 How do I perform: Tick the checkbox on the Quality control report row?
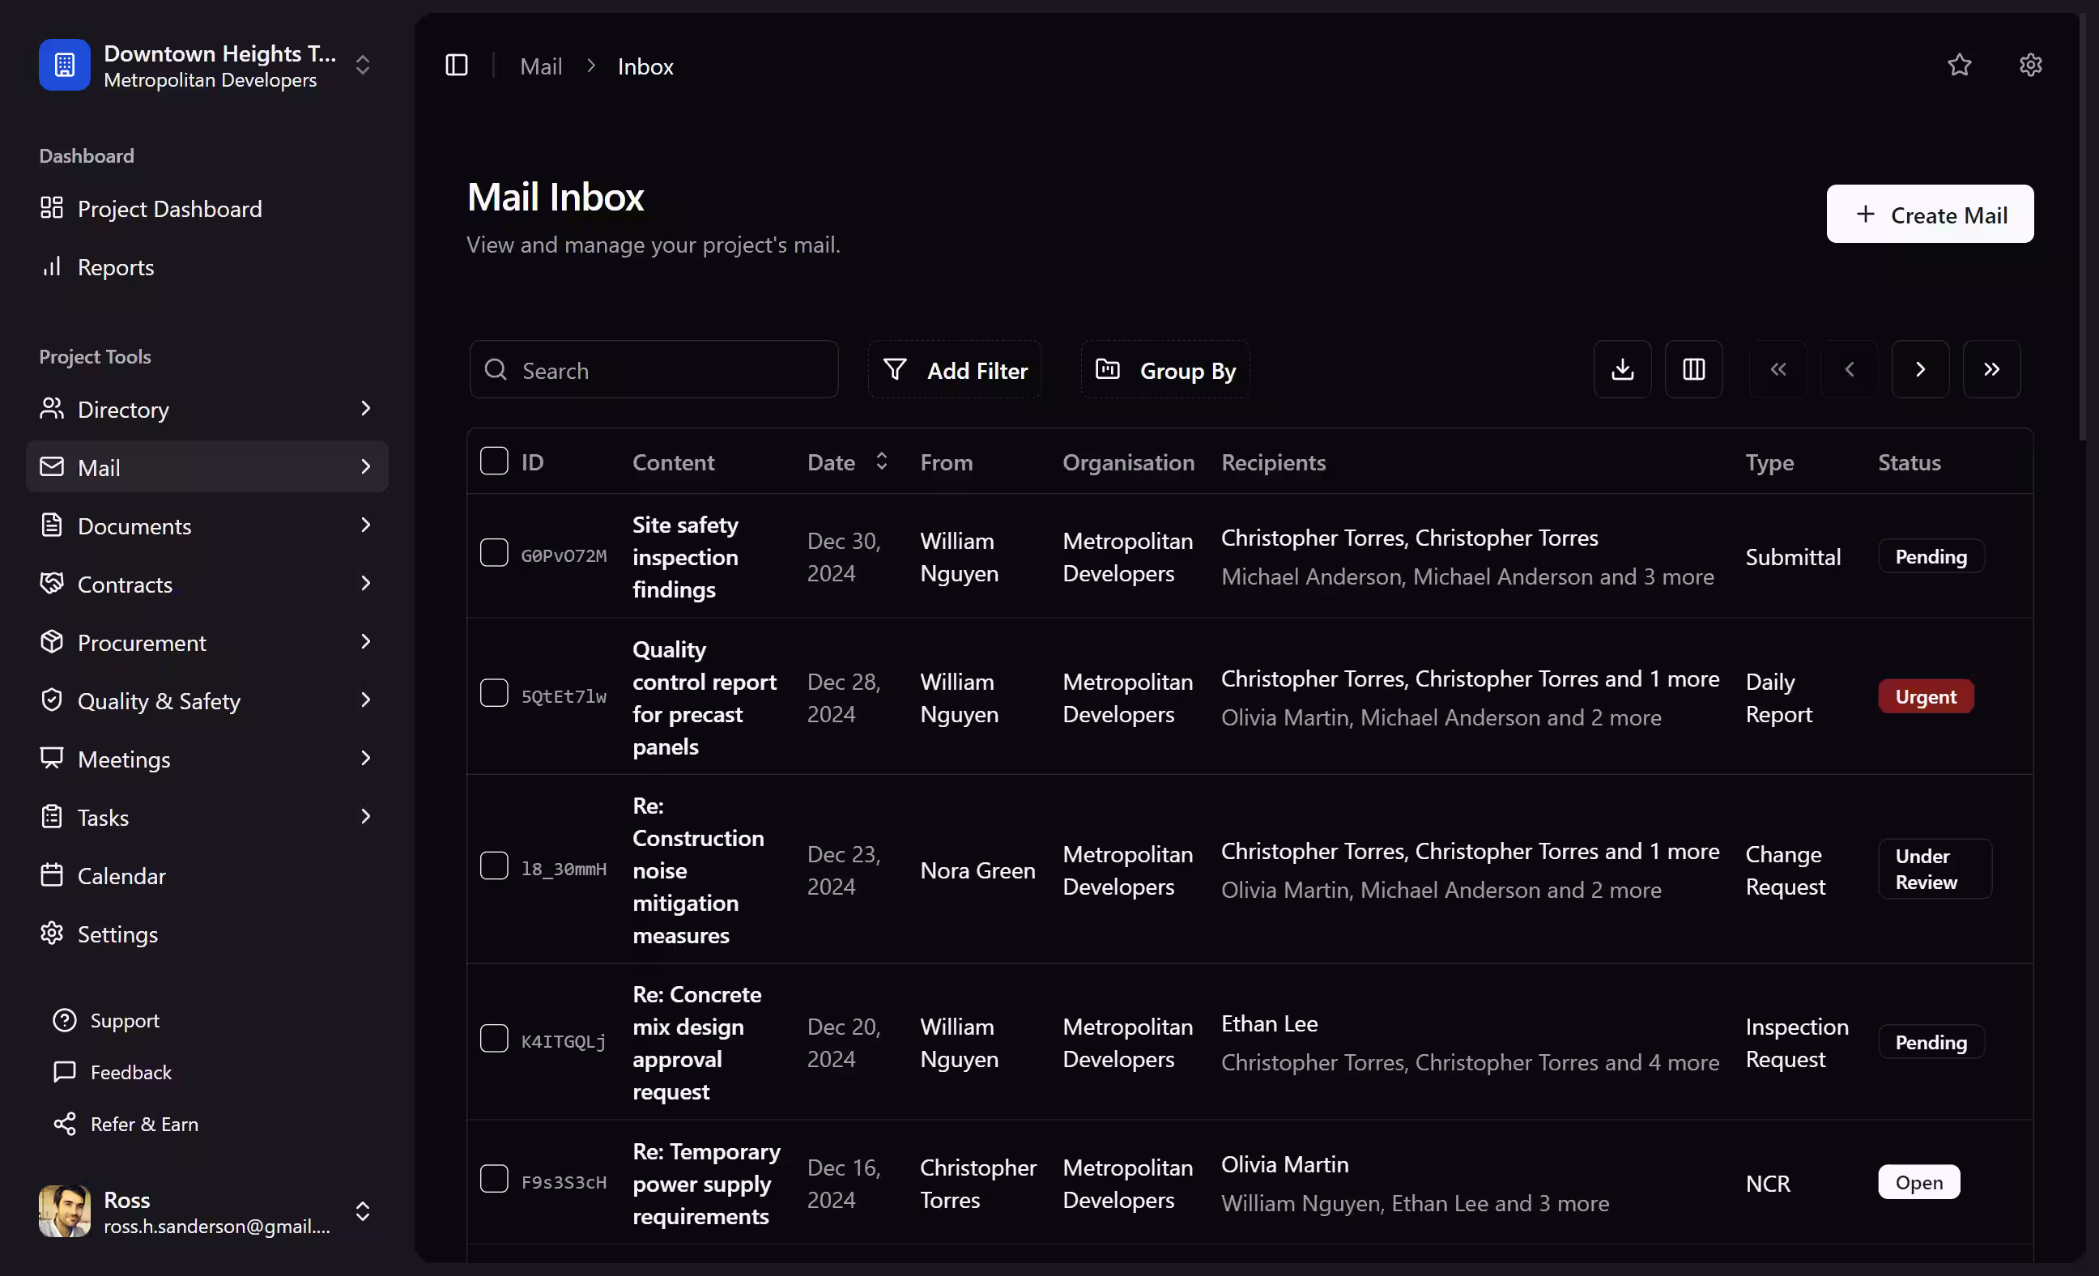pyautogui.click(x=494, y=693)
